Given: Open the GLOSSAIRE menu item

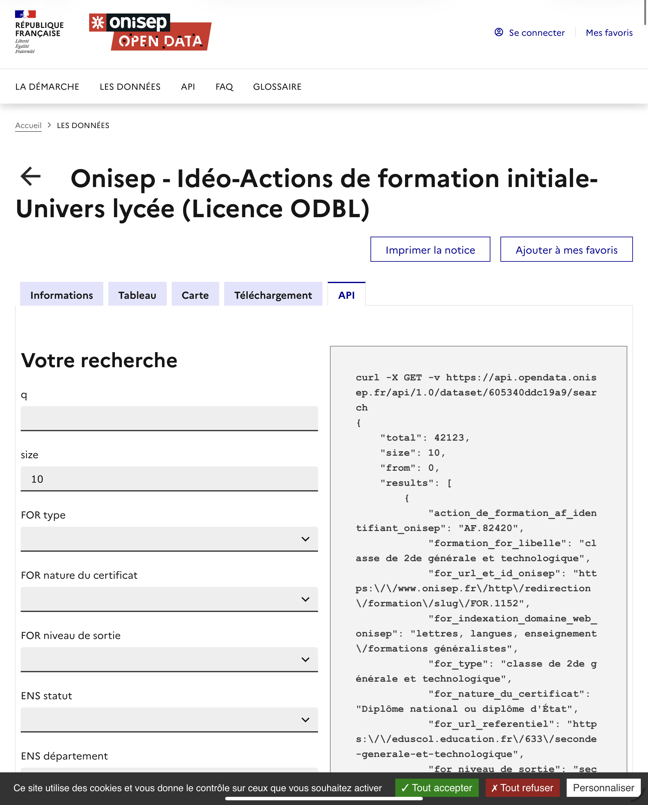Looking at the screenshot, I should 277,87.
